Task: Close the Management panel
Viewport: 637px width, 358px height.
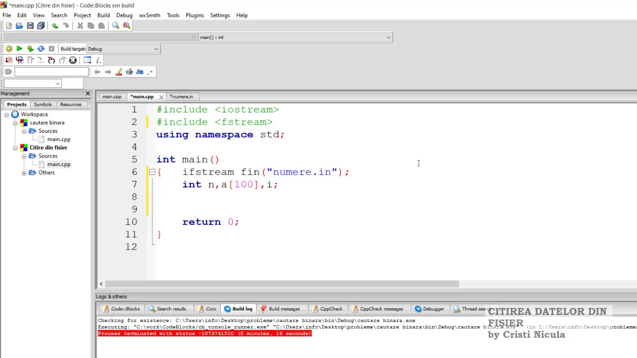Action: [88, 93]
